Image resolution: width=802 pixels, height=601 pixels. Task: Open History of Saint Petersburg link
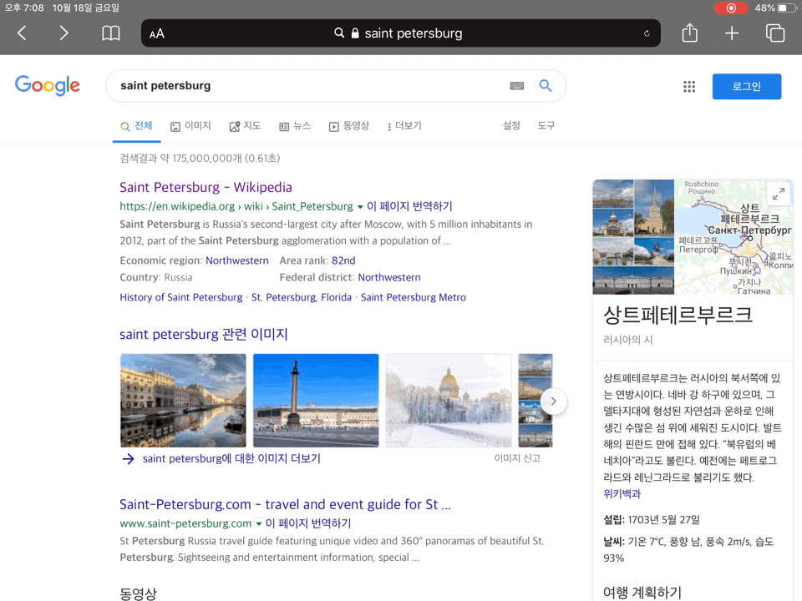(181, 297)
